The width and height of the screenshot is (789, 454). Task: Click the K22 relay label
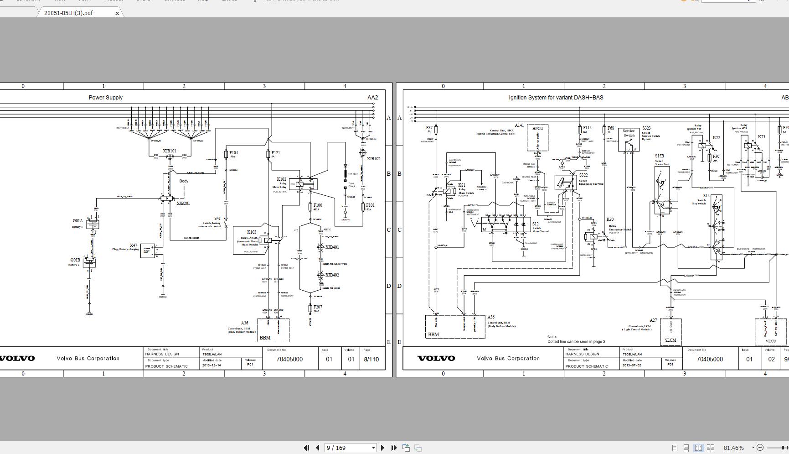(x=716, y=138)
